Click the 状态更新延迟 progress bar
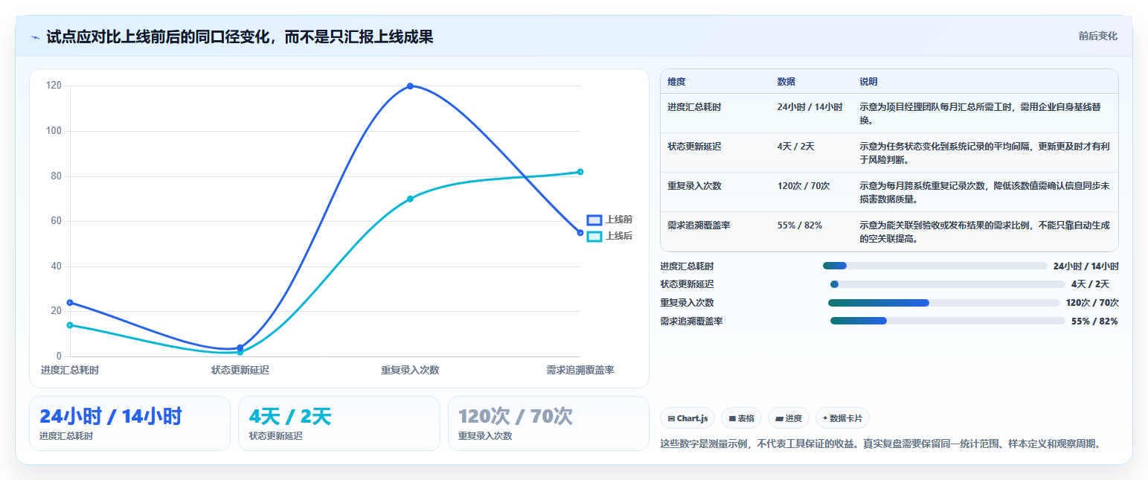 pos(947,284)
